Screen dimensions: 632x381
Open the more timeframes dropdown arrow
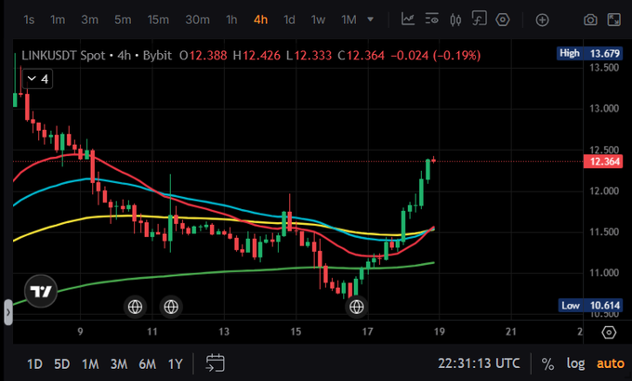(x=371, y=20)
